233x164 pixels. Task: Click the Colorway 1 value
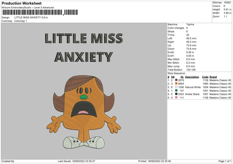(21, 21)
